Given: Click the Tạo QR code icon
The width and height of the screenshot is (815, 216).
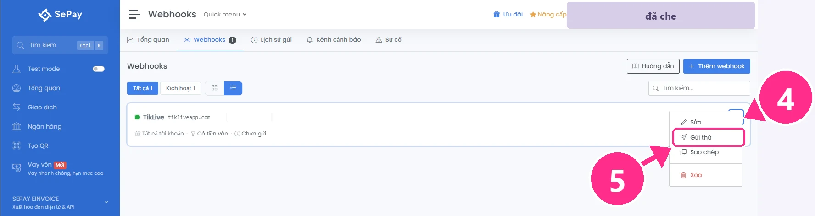Looking at the screenshot, I should pos(17,146).
